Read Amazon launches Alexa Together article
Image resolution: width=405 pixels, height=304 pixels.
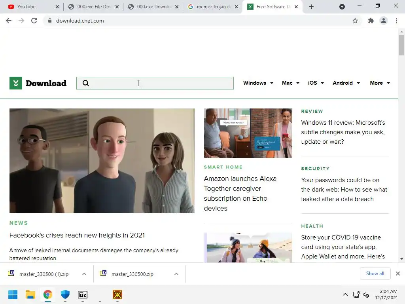click(240, 193)
